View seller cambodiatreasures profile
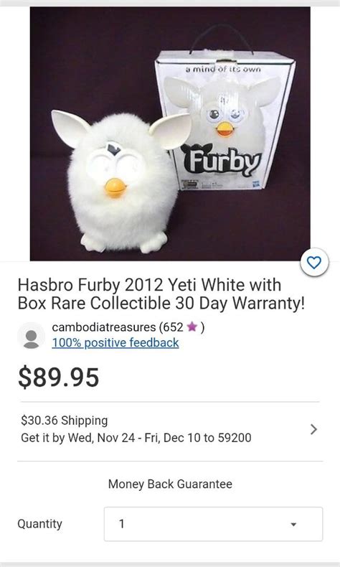 click(x=104, y=327)
